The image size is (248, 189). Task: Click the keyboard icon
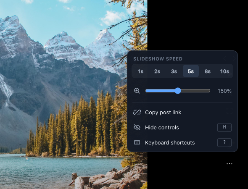(x=137, y=142)
